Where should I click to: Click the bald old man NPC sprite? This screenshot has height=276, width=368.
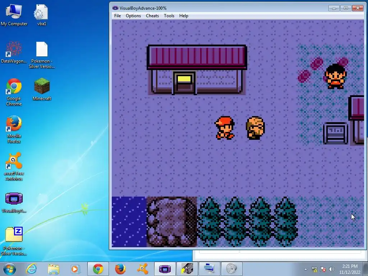click(x=256, y=128)
